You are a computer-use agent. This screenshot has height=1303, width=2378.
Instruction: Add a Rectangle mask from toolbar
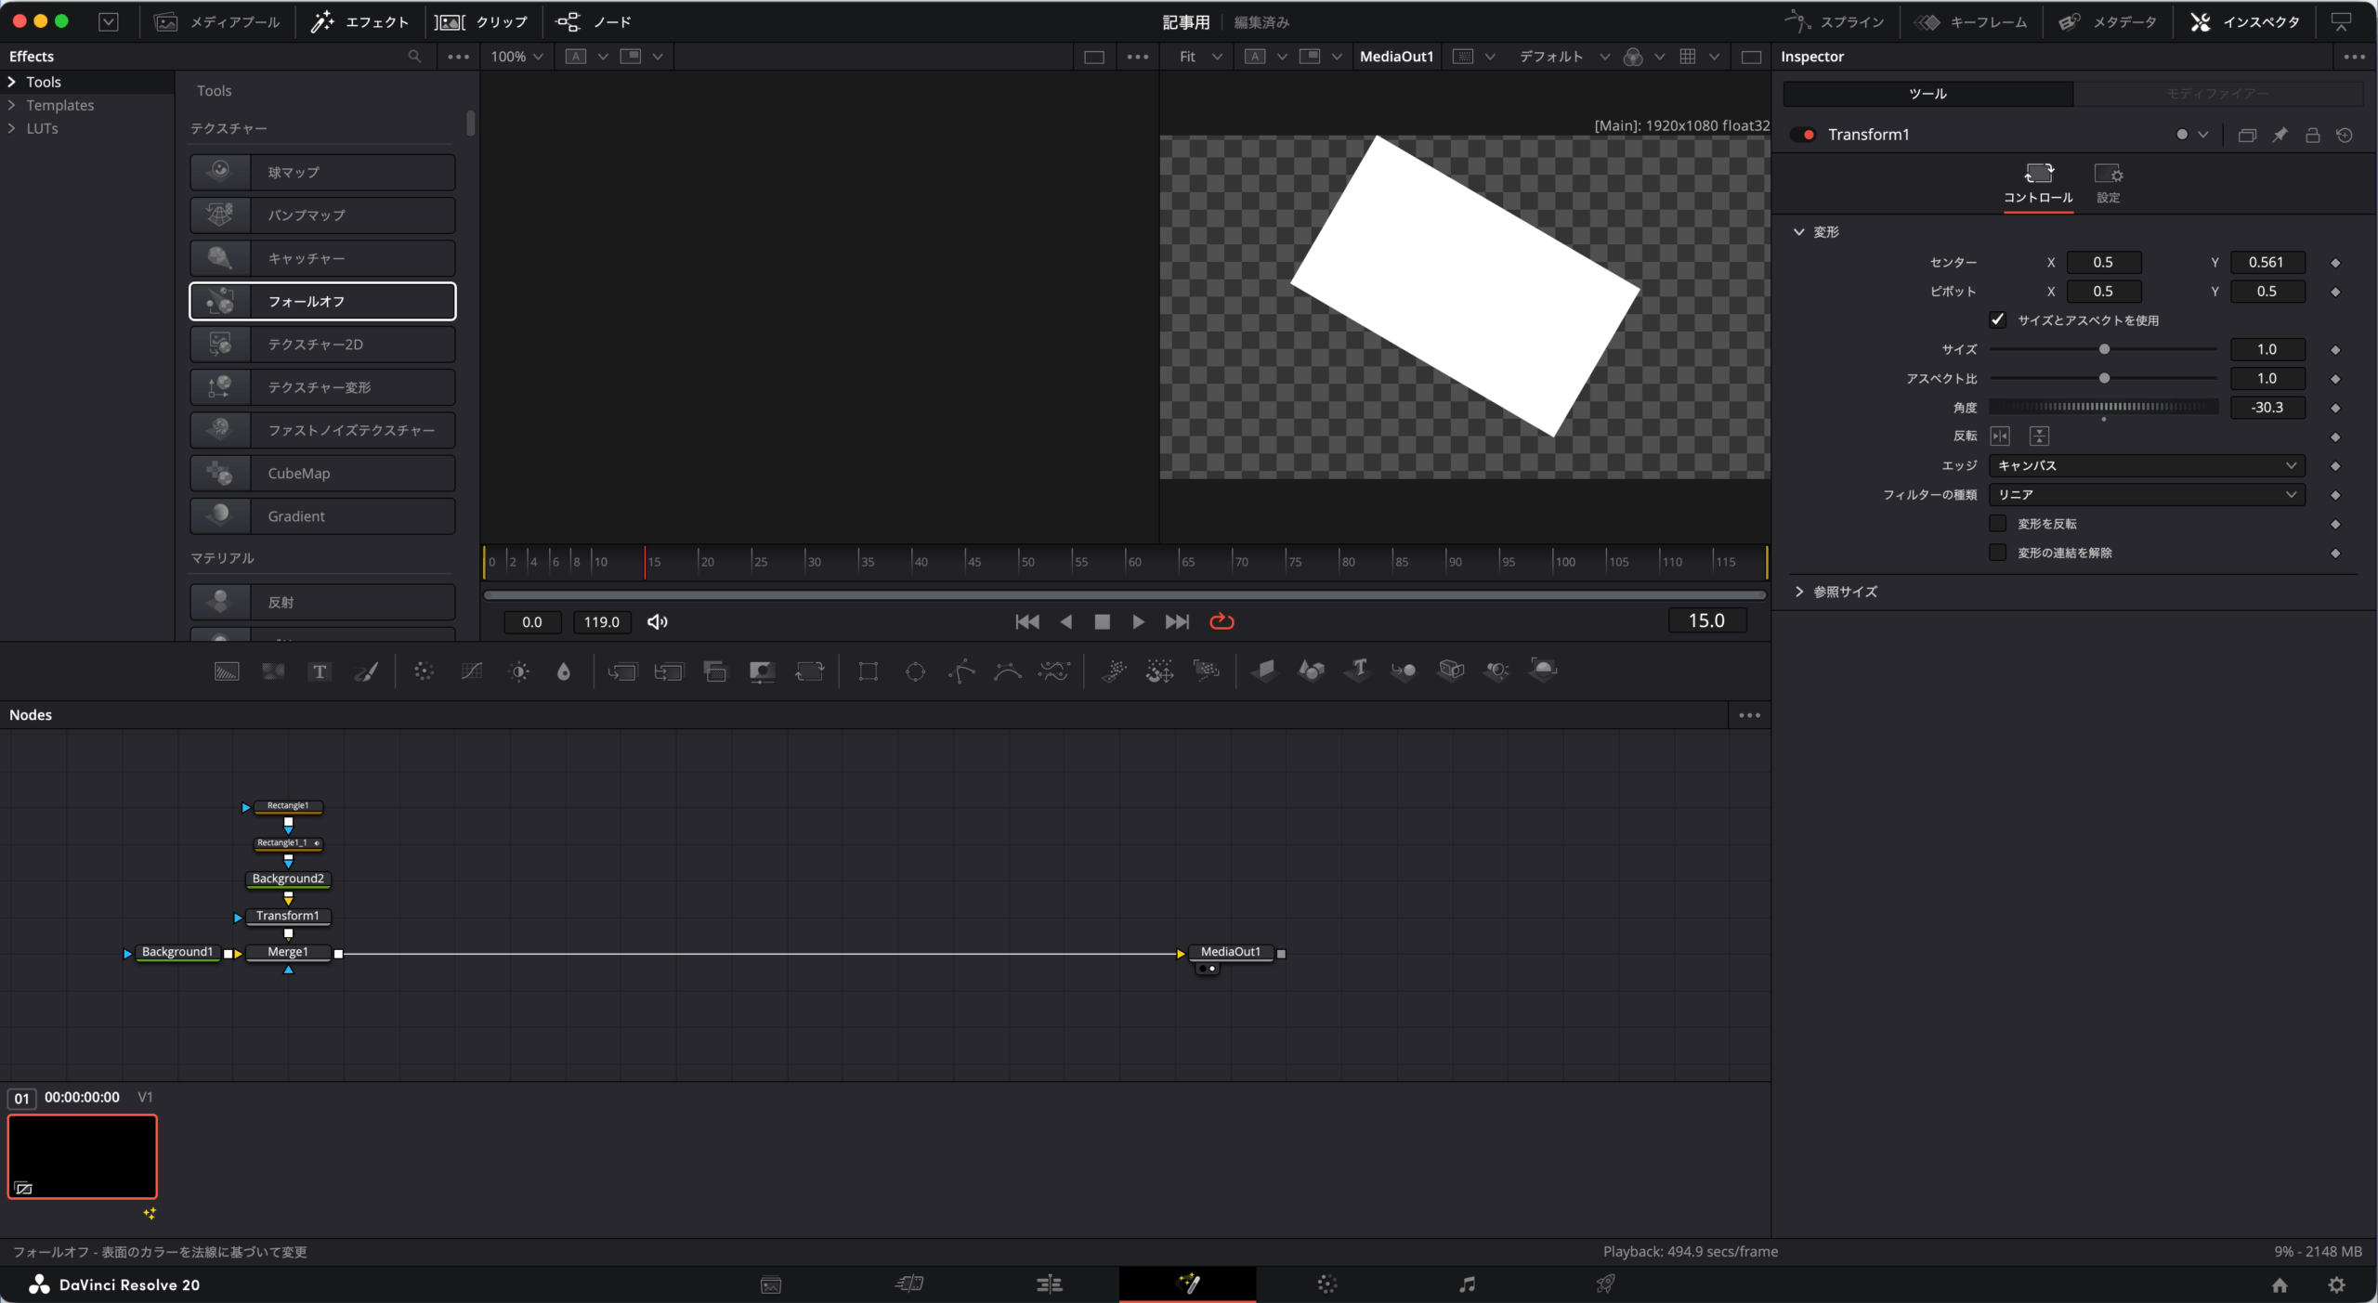(x=868, y=671)
